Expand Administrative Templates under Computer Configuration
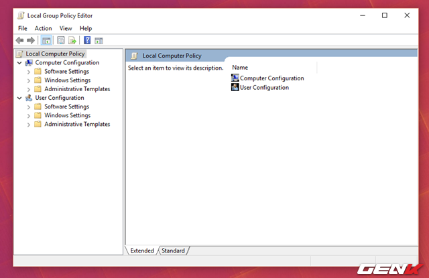The width and height of the screenshot is (429, 278). (x=29, y=90)
